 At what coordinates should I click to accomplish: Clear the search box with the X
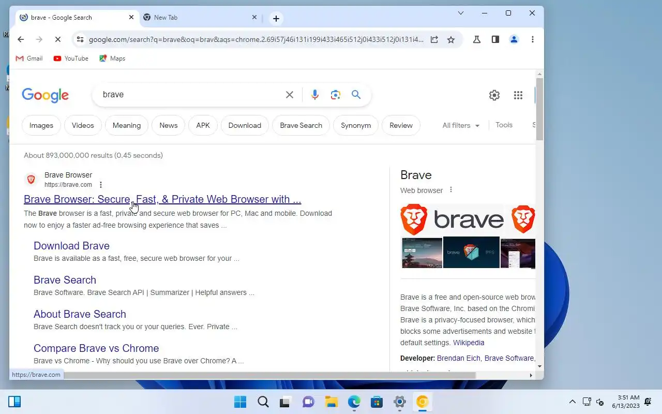(290, 95)
